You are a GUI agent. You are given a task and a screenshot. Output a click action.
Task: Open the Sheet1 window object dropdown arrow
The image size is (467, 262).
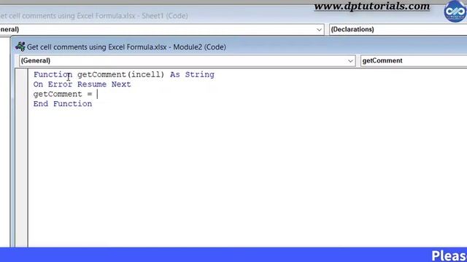point(319,29)
